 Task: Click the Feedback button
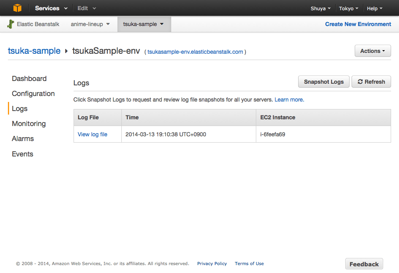364,264
